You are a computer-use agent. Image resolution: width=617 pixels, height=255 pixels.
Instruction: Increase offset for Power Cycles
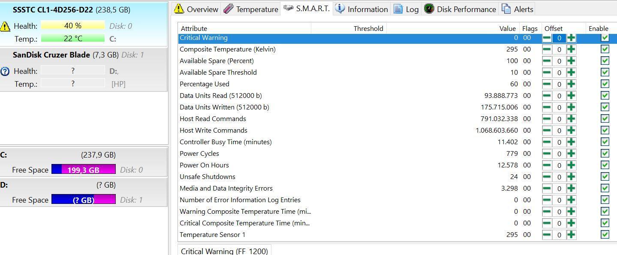[x=571, y=154]
